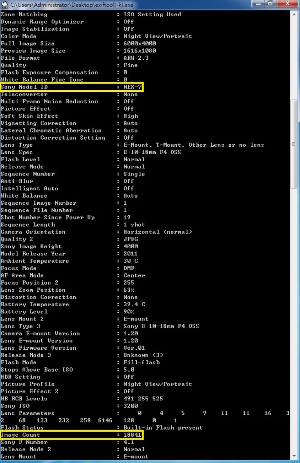This screenshot has height=463, width=300.
Task: Click the exiftool console icon in title bar
Action: (5, 5)
